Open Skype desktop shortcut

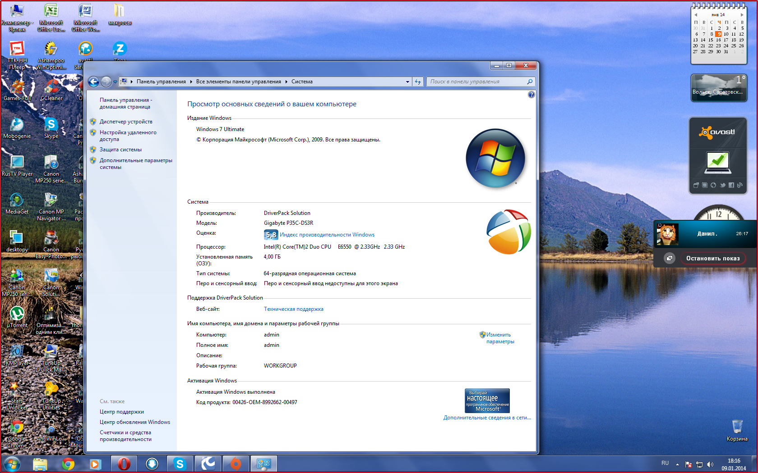(51, 128)
